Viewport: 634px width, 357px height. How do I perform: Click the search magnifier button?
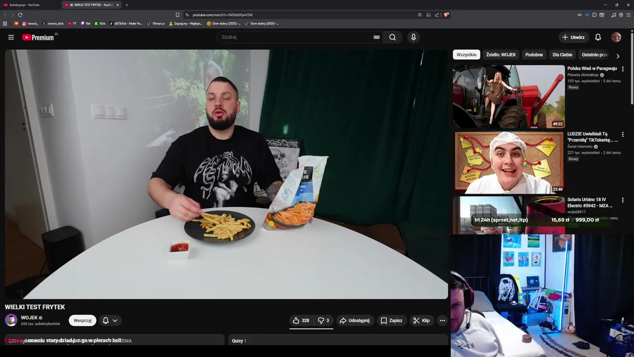(392, 37)
